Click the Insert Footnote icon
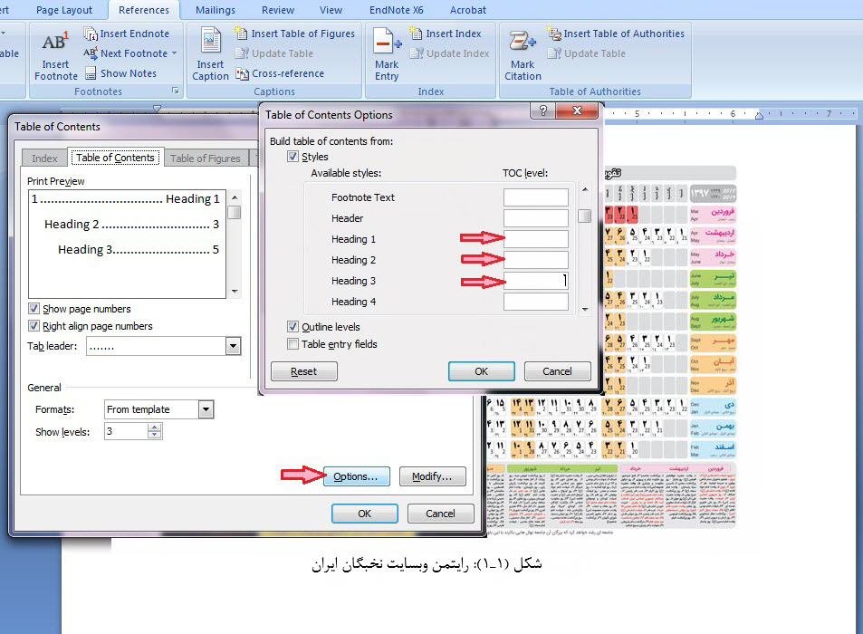 (55, 43)
